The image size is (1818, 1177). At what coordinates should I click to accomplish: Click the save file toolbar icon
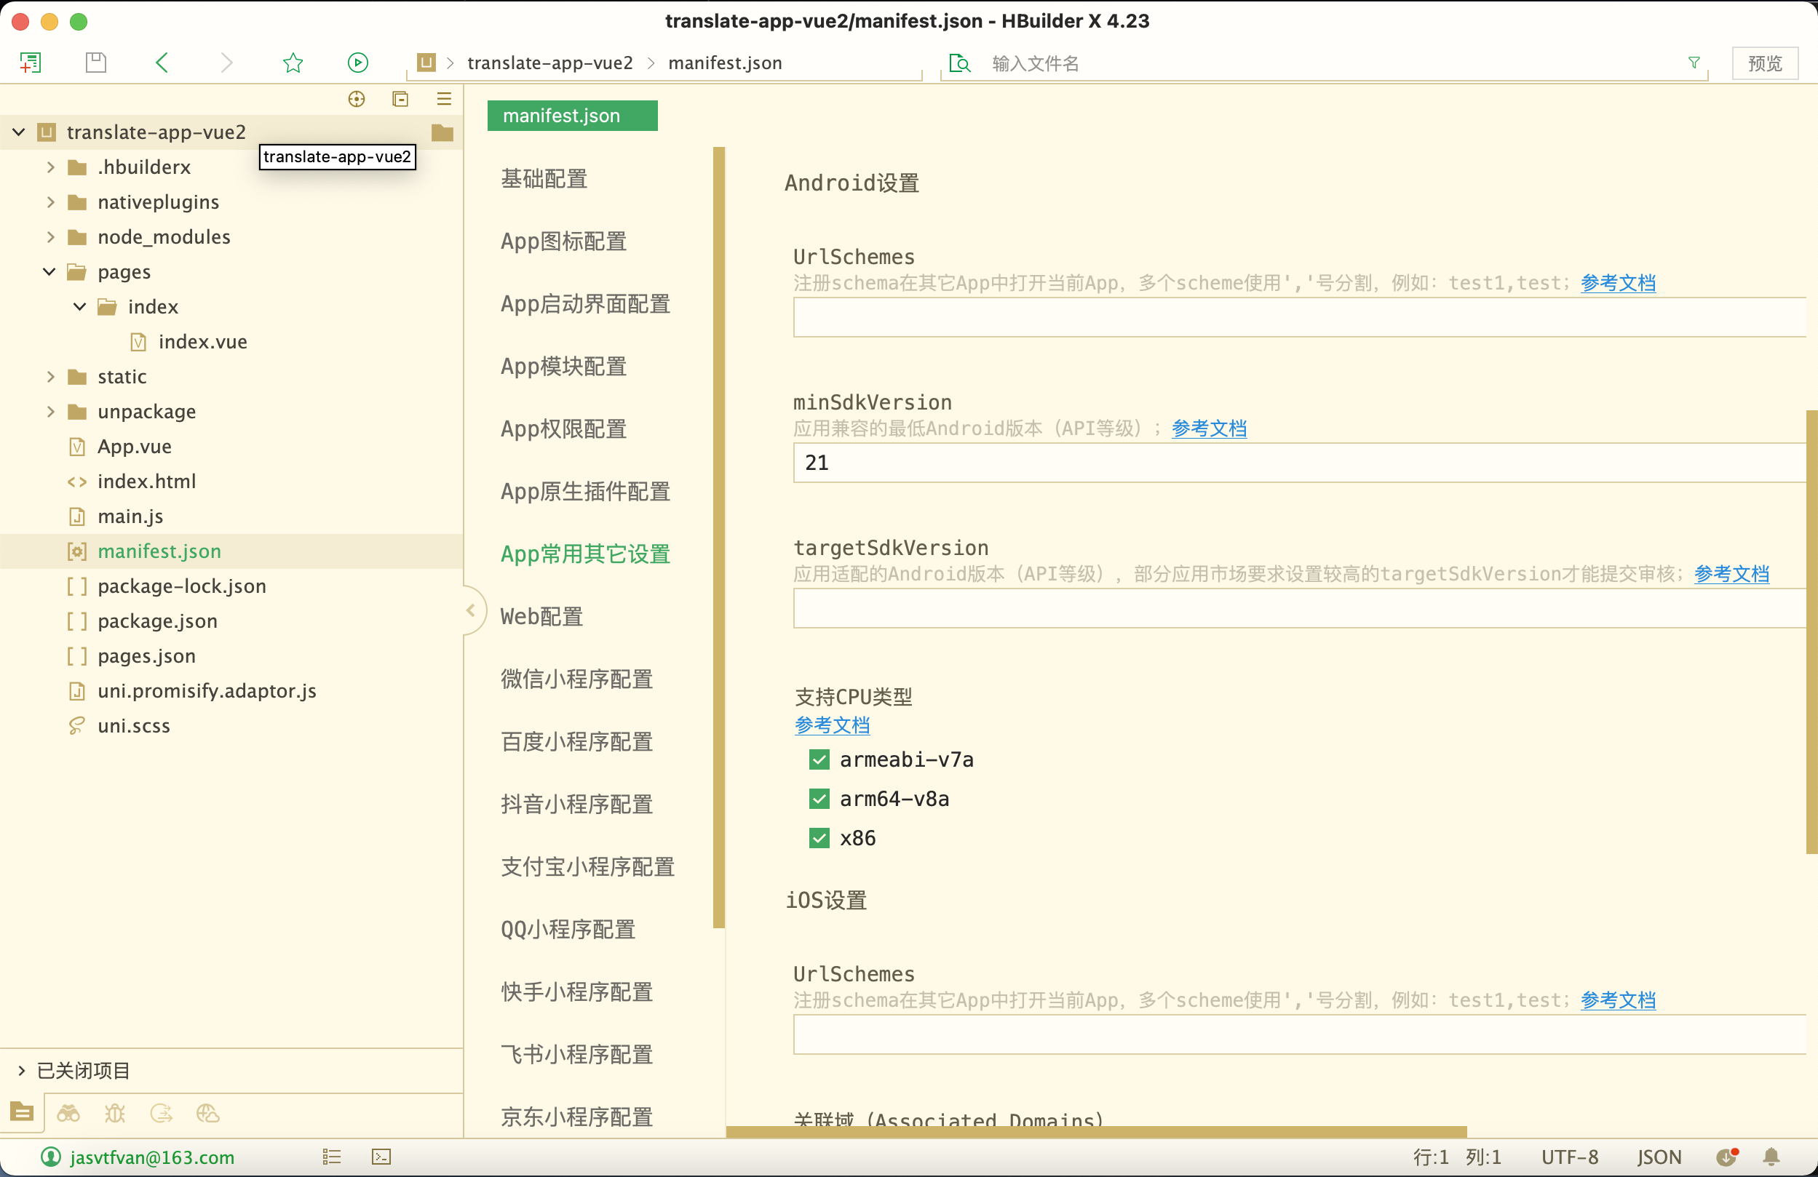[96, 63]
